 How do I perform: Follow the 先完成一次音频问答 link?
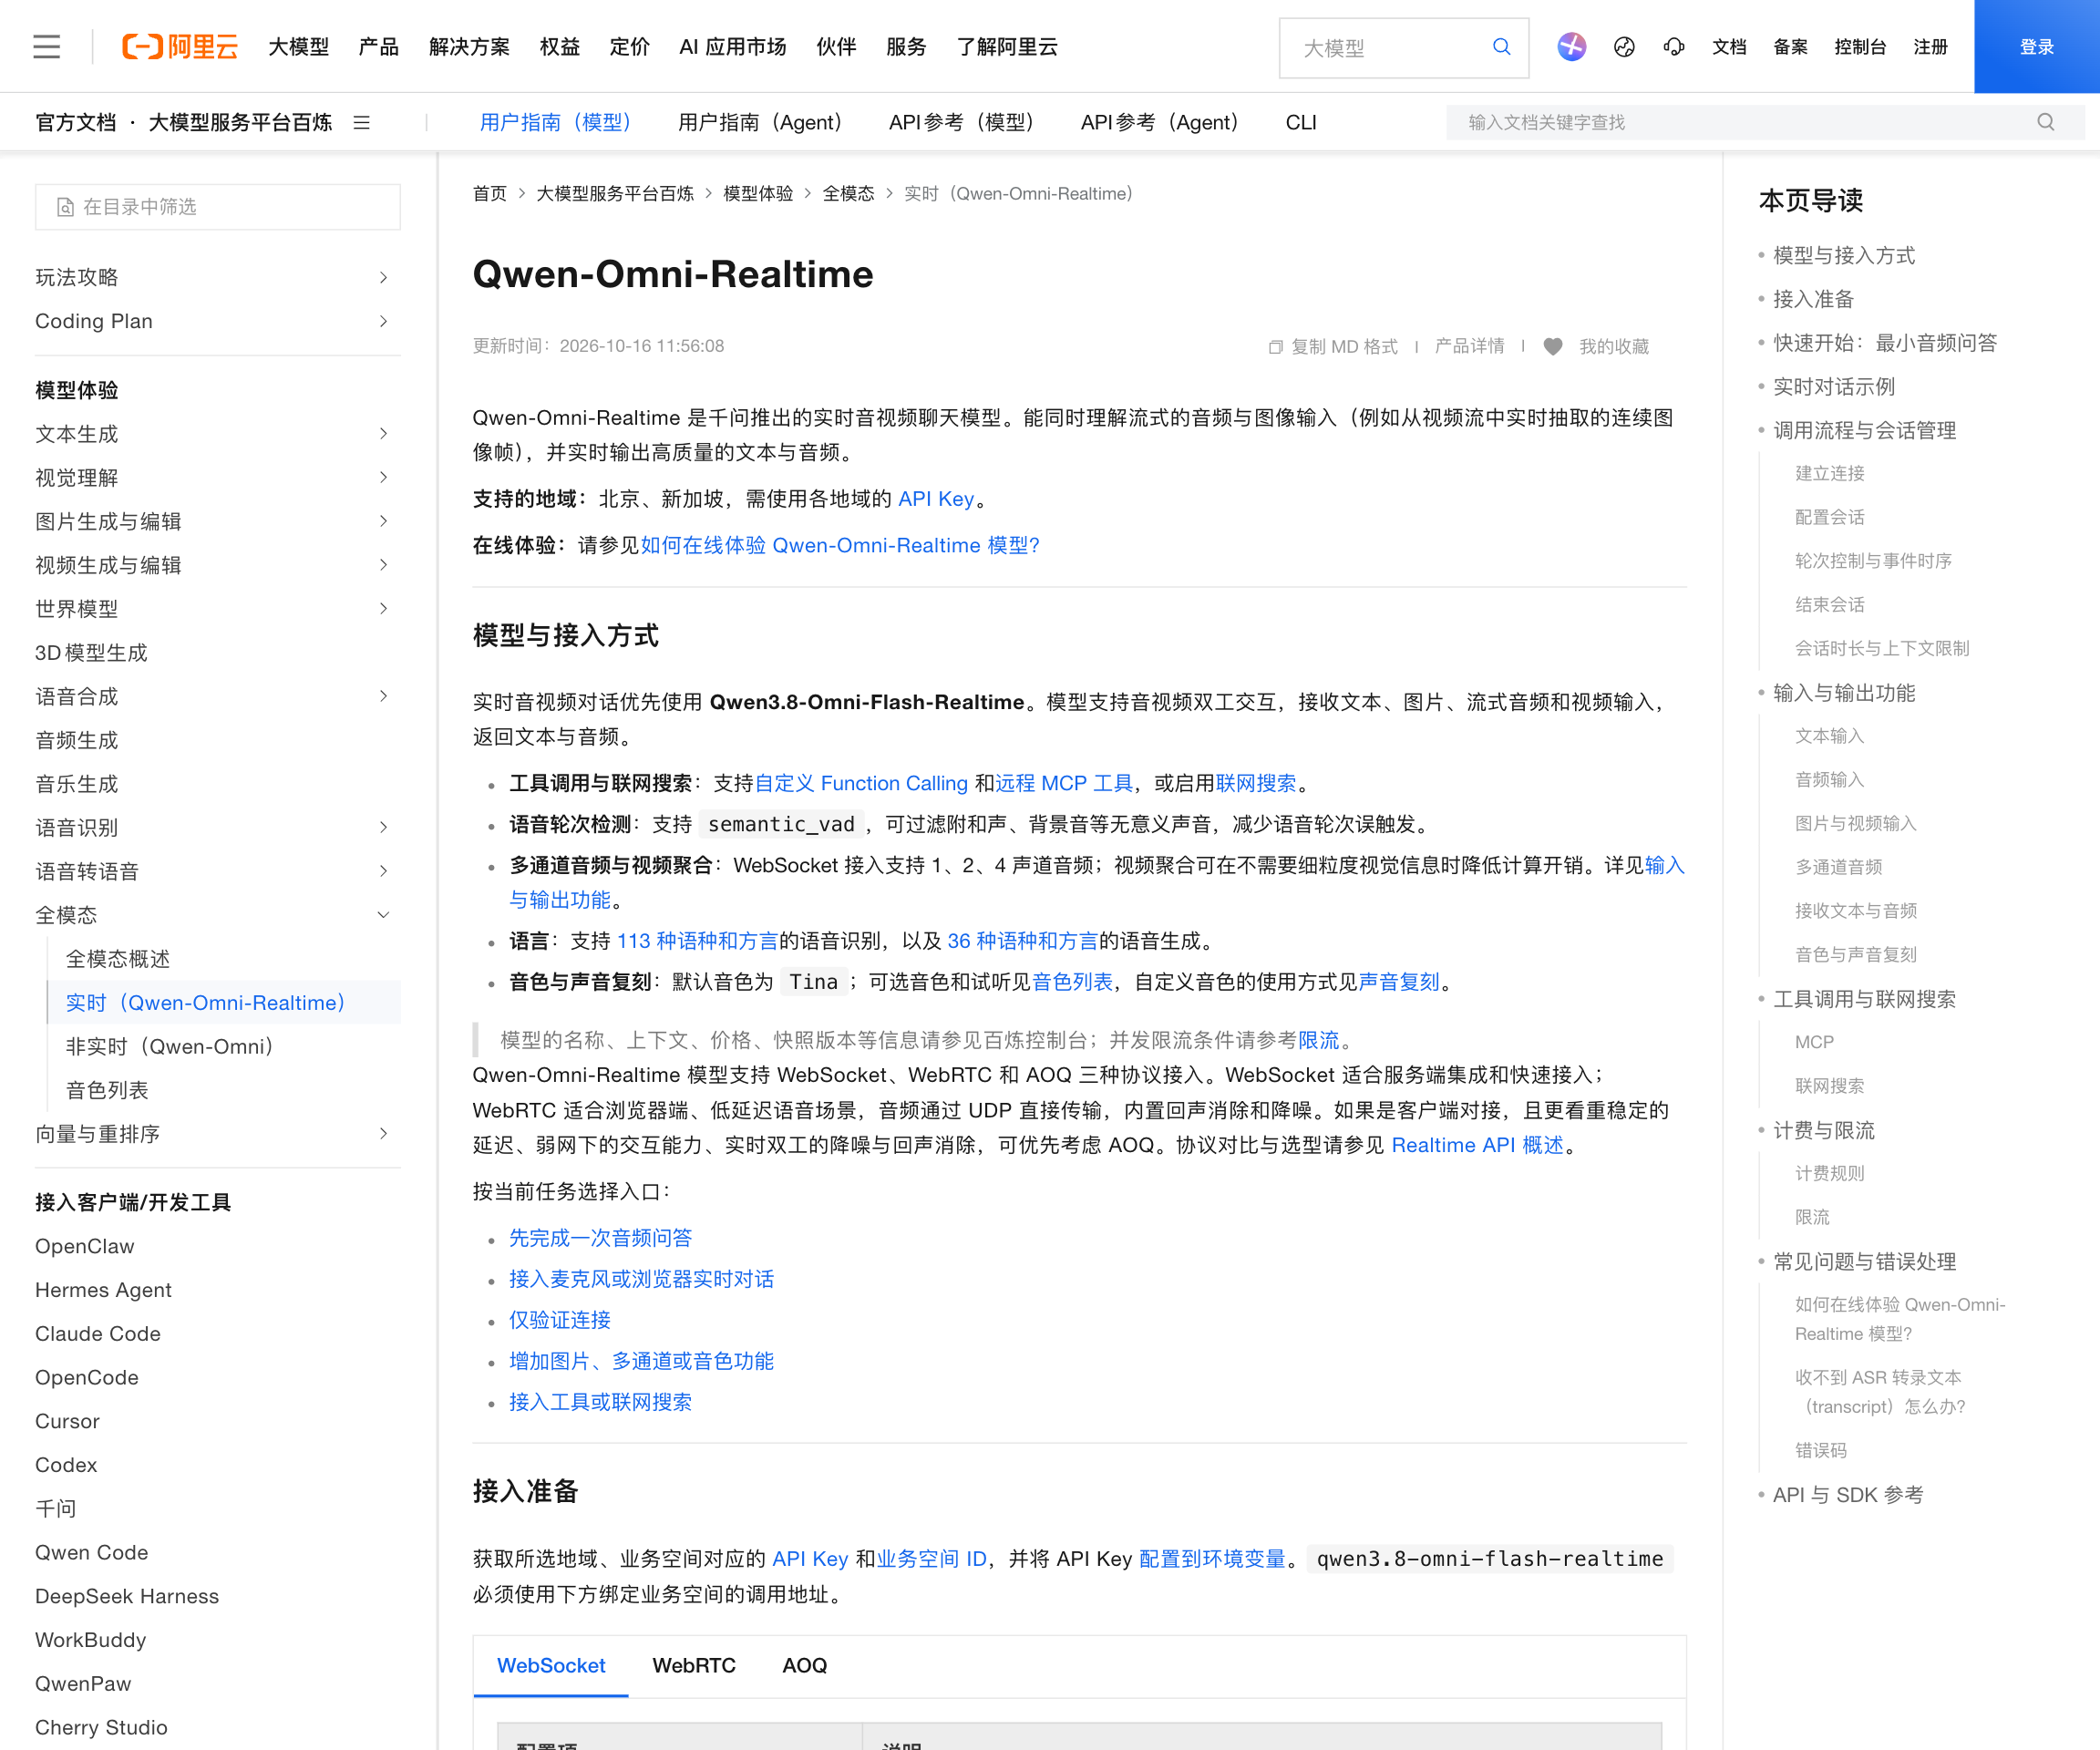(600, 1238)
